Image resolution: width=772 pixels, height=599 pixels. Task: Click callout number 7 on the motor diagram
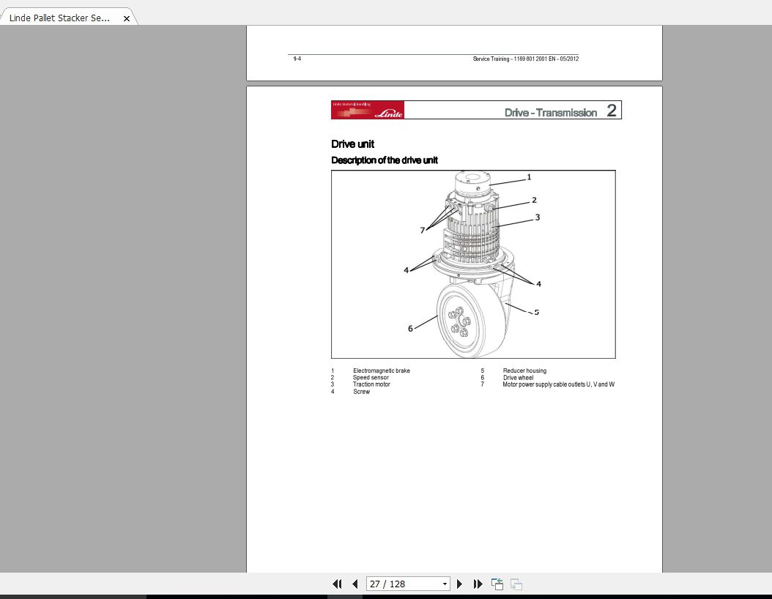[422, 229]
